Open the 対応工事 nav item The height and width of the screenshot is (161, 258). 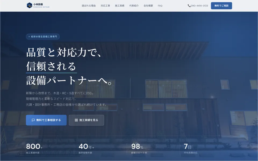pos(105,6)
